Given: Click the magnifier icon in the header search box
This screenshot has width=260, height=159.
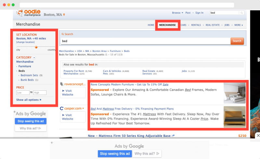Looking at the screenshot, I should (x=241, y=13).
